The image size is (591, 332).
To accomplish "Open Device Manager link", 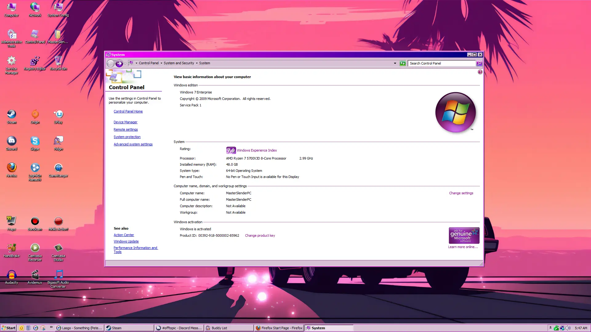I will click(x=125, y=122).
